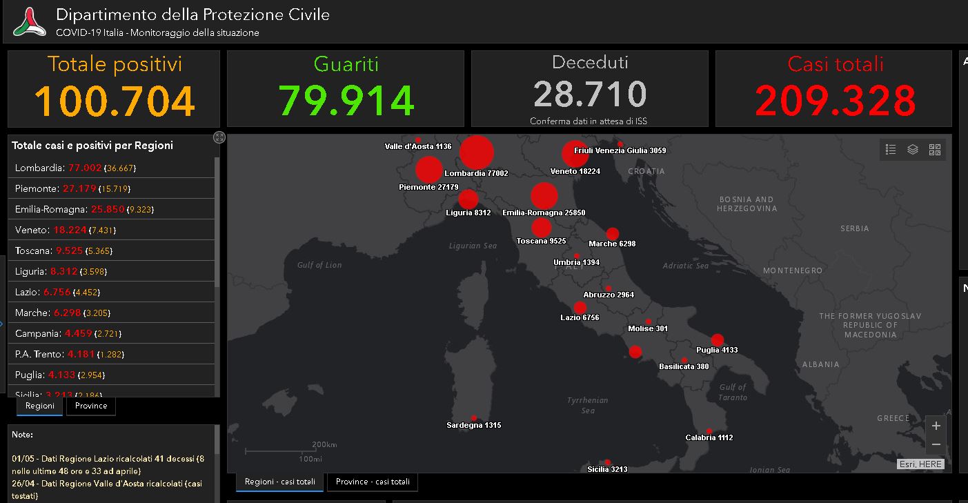
Task: Expand the collapsed left side panel arrow
Action: coord(2,323)
